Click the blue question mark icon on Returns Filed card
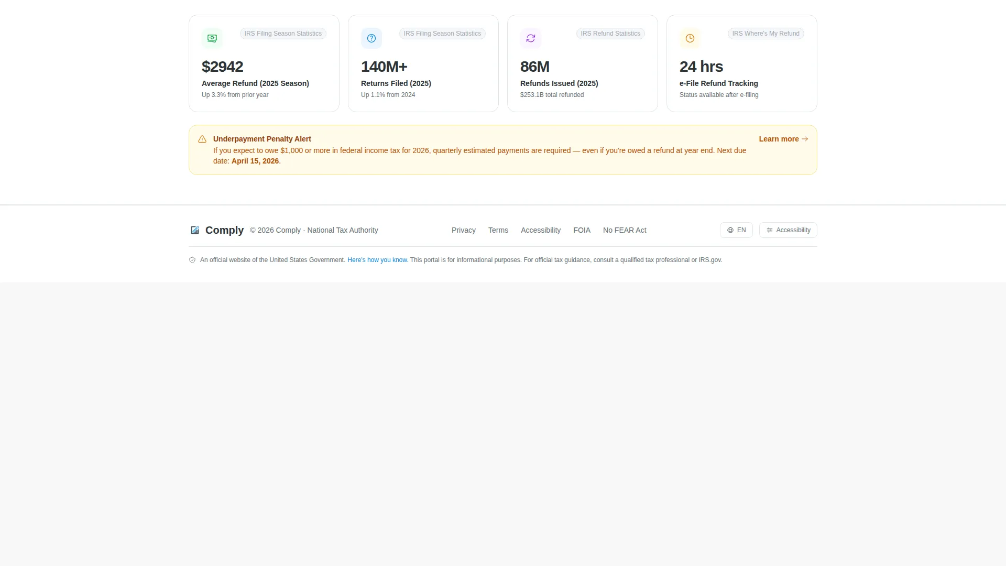 [371, 38]
